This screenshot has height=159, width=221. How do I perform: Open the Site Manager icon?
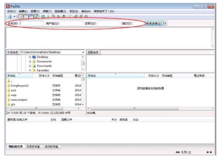10,17
